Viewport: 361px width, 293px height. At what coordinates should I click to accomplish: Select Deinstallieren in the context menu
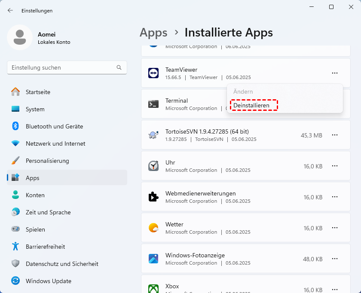coord(251,105)
